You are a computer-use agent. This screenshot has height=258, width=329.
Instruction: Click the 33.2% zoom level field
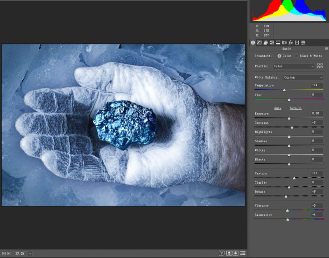coord(20,254)
